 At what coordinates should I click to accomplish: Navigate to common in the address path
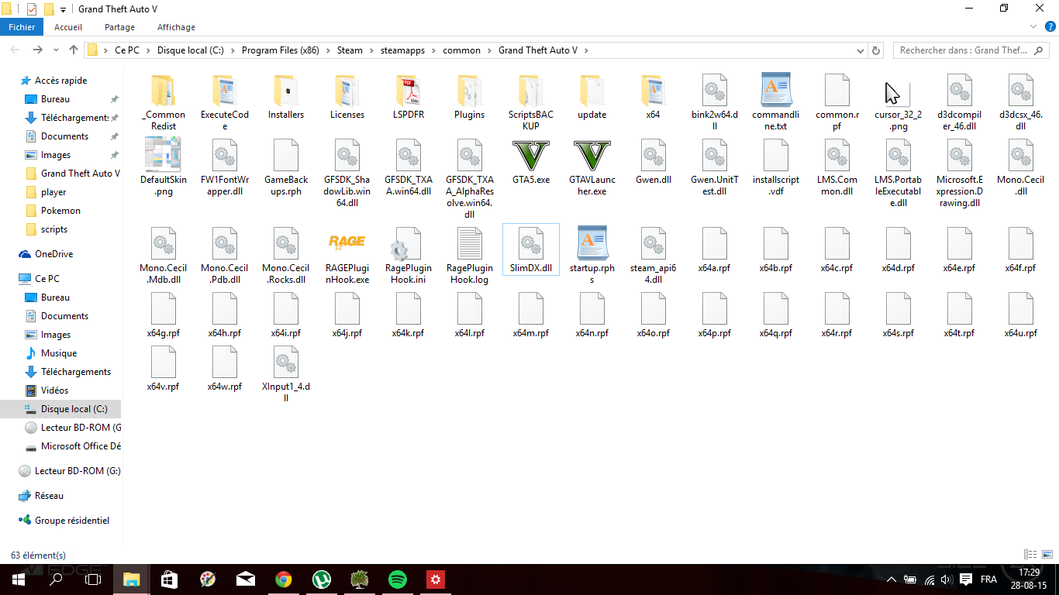coord(461,50)
